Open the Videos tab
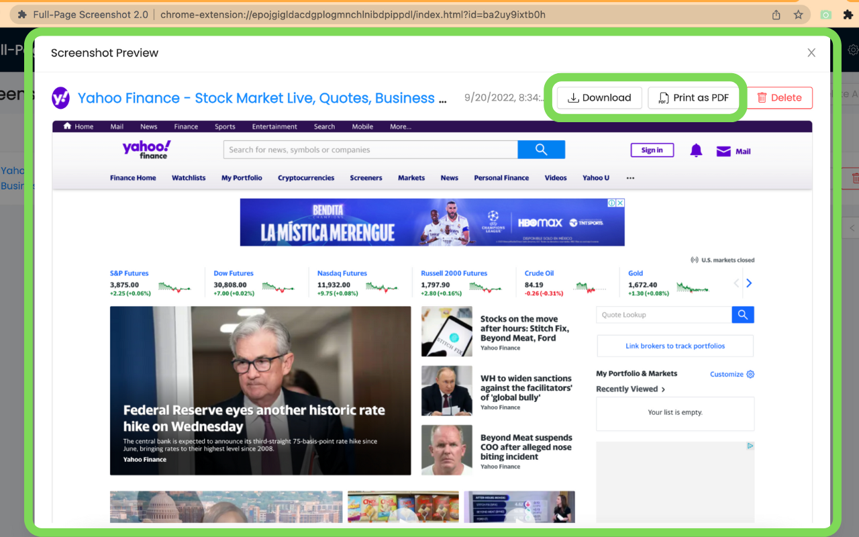 tap(556, 178)
